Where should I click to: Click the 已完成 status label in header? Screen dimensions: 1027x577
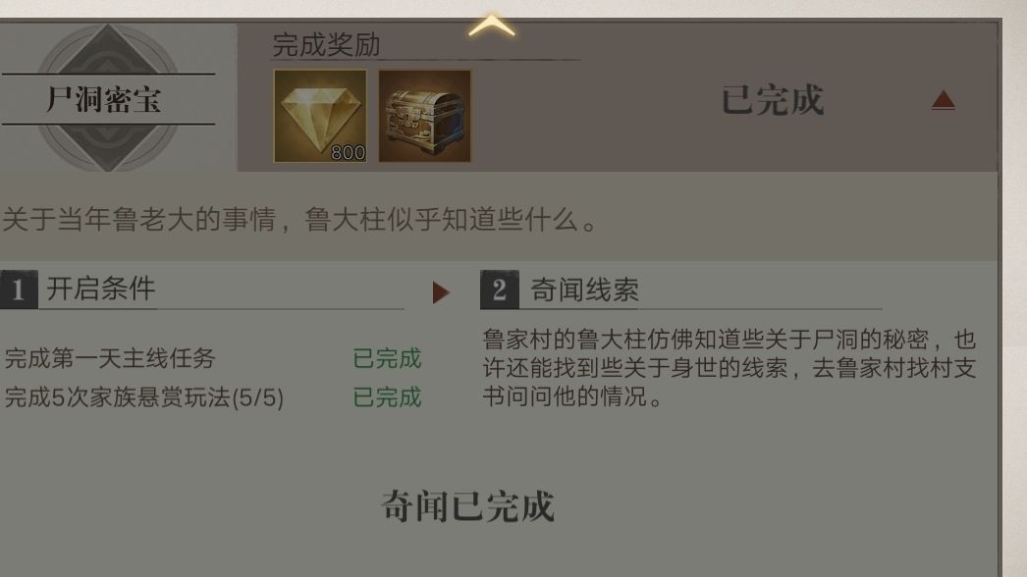(x=773, y=100)
